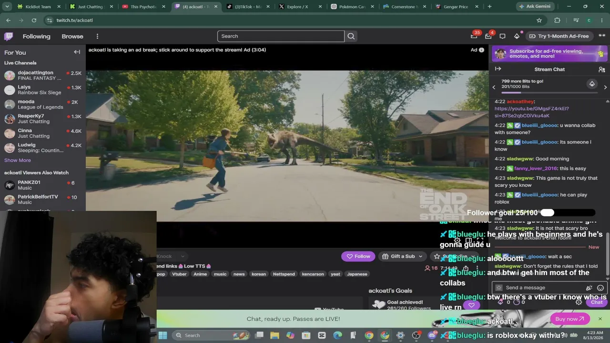This screenshot has height=343, width=610.
Task: Open the emote picker in chat
Action: [600, 288]
